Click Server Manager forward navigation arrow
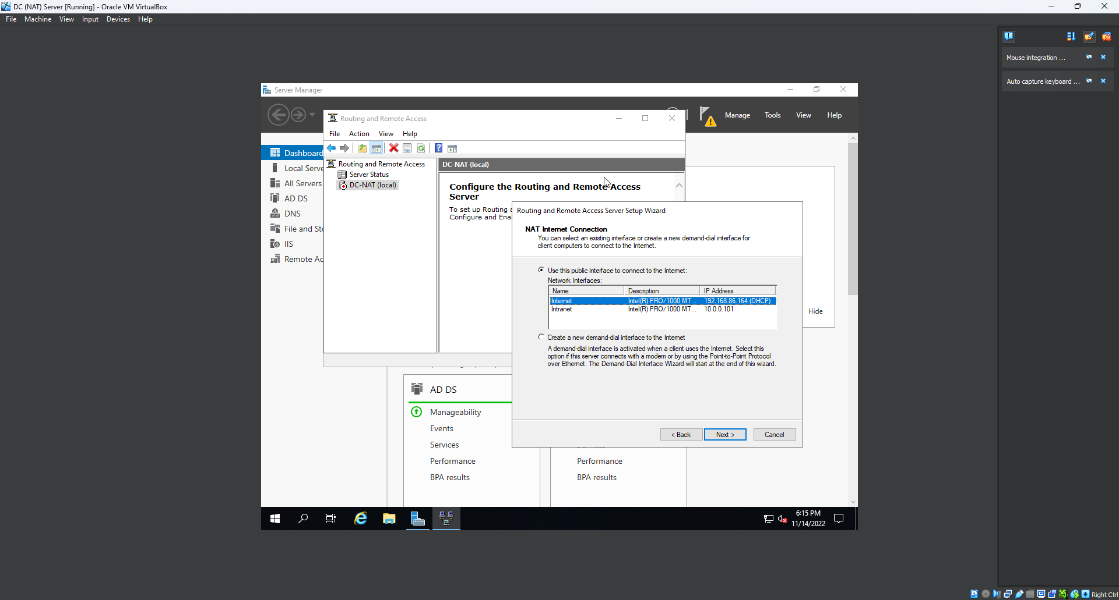This screenshot has width=1119, height=600. point(298,115)
